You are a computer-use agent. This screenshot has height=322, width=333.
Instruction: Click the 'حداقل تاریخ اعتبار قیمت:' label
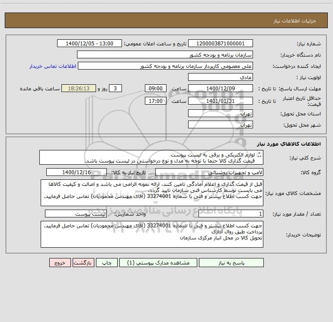tap(301, 101)
